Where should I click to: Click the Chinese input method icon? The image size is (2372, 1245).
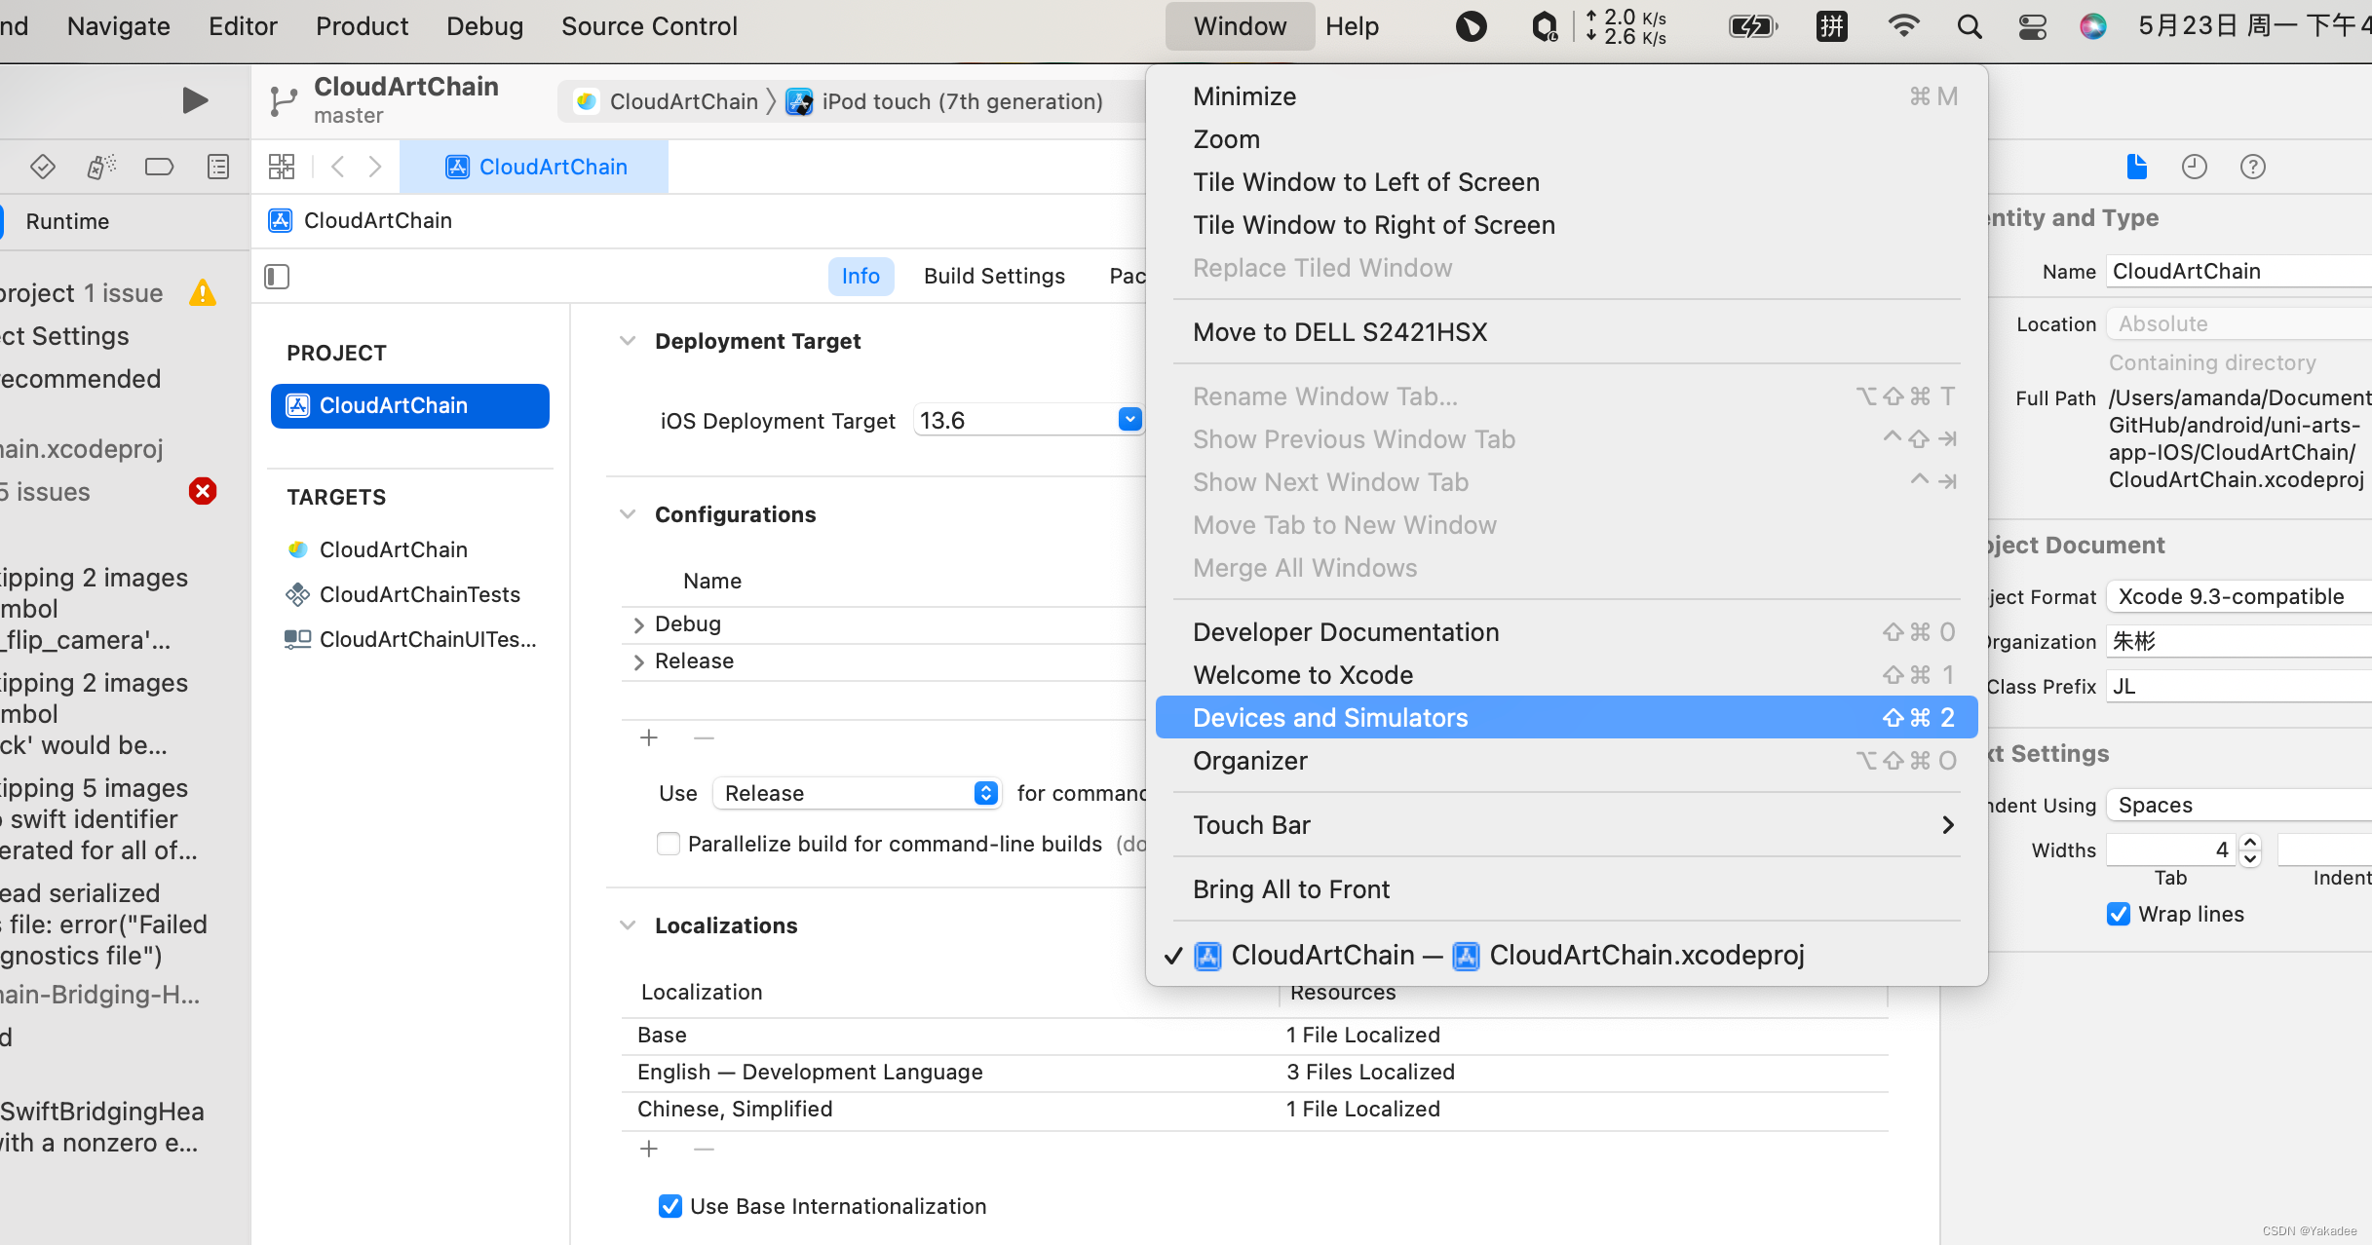tap(1832, 26)
